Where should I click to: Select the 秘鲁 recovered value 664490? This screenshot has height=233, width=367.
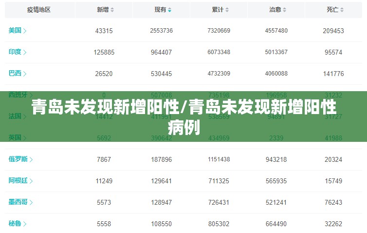click(x=276, y=224)
